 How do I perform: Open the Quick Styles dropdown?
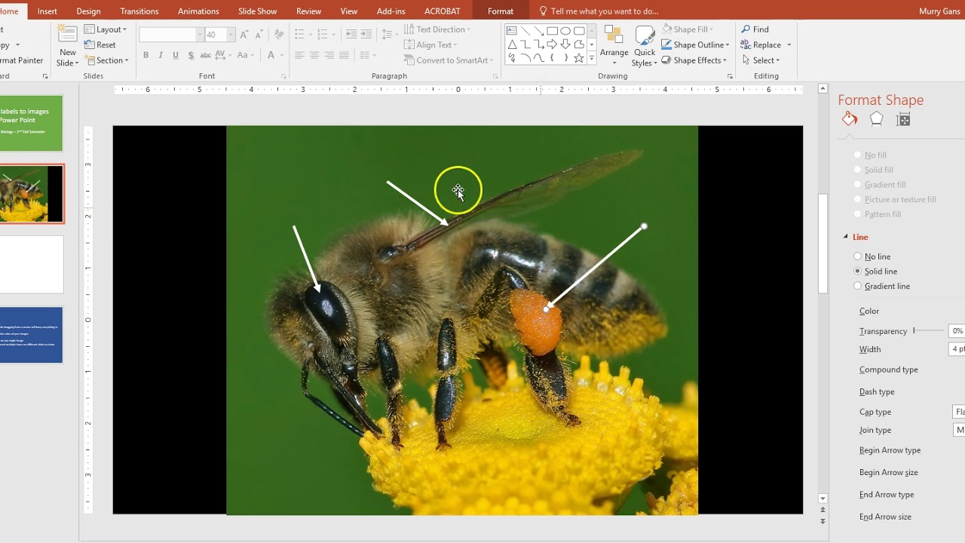point(645,46)
